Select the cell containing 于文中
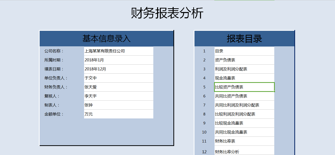 click(x=119, y=78)
